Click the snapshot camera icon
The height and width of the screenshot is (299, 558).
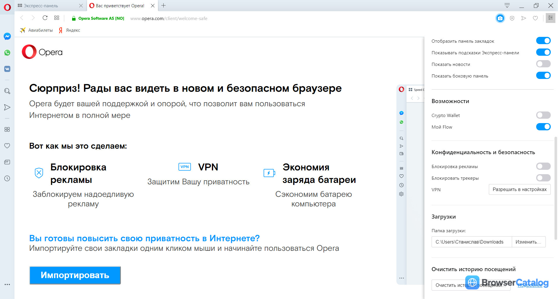(x=500, y=18)
